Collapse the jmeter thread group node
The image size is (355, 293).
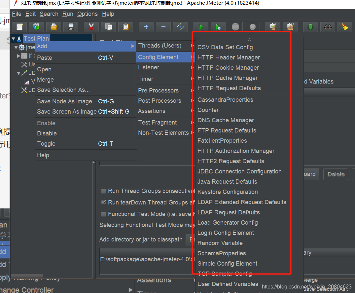tap(16, 48)
